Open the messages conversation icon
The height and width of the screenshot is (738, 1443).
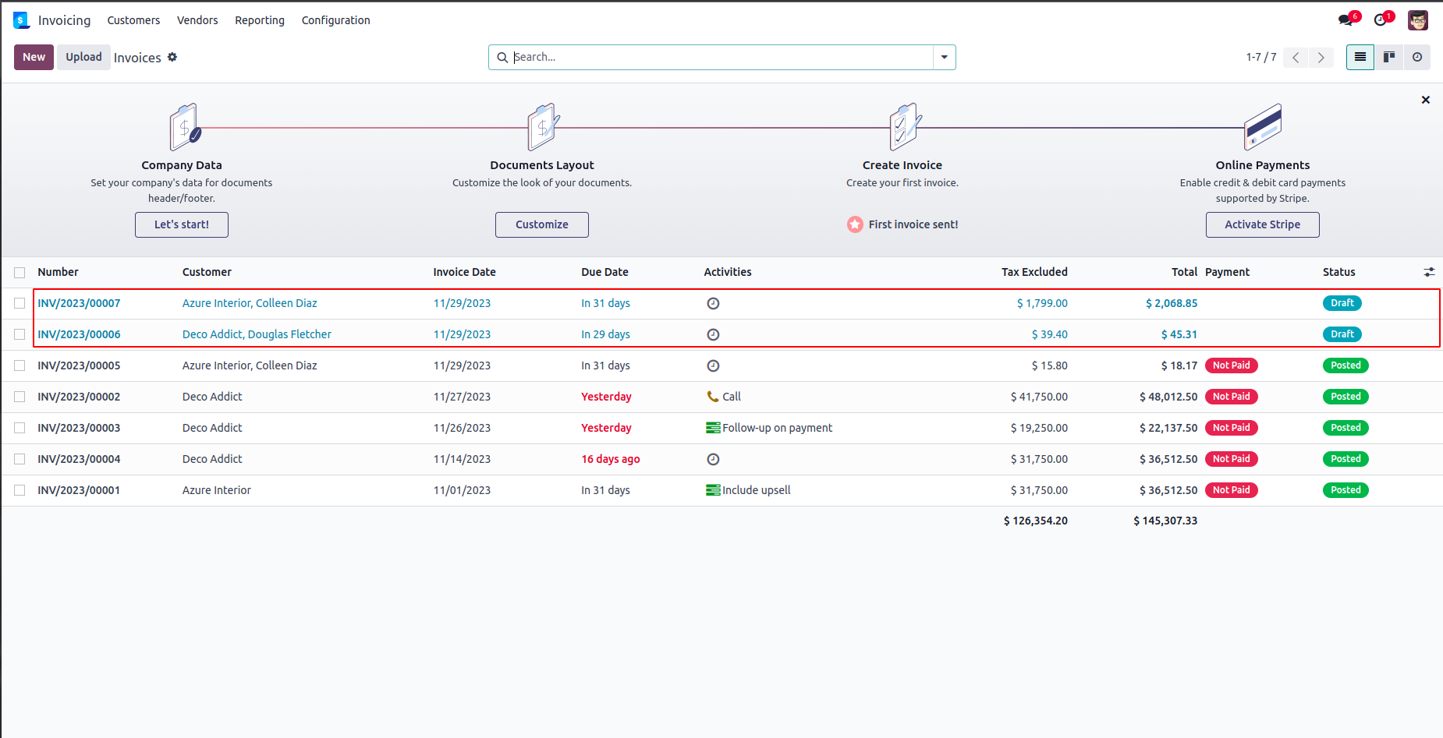1346,20
